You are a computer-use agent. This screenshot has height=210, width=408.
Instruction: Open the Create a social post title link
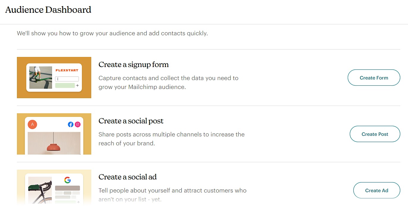(131, 121)
